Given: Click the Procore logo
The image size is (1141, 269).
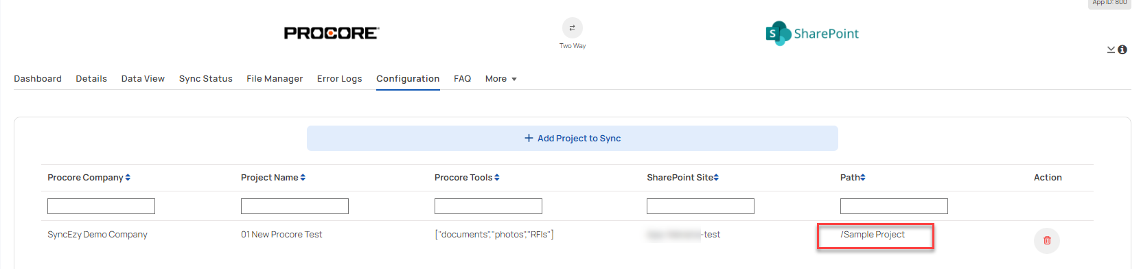Looking at the screenshot, I should pos(332,33).
